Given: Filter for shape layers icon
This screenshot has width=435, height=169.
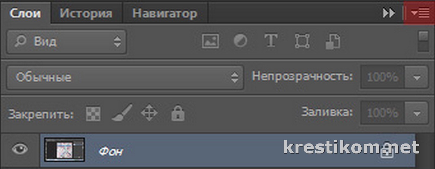Looking at the screenshot, I should tap(302, 42).
